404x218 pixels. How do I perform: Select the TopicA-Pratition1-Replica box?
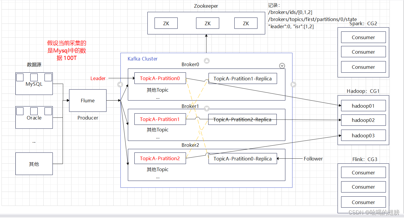(x=243, y=79)
